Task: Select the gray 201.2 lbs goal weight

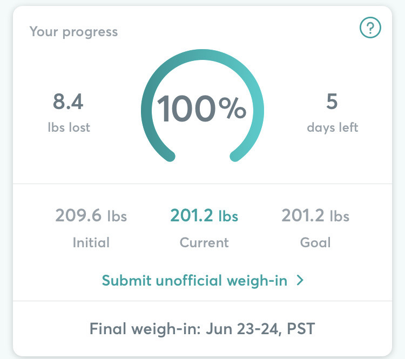Action: point(315,216)
